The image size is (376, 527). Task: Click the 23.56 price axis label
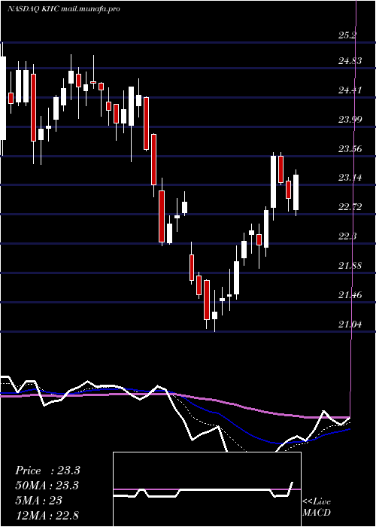350,148
